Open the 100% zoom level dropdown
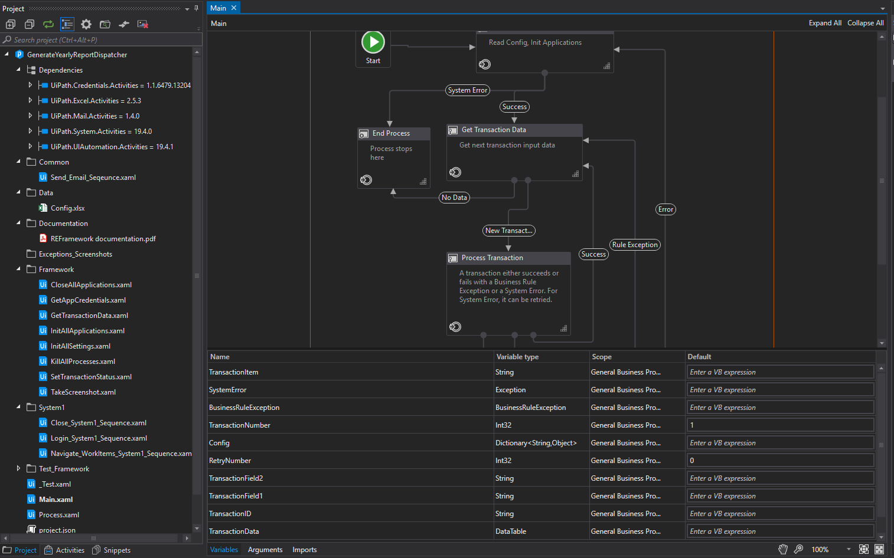The height and width of the screenshot is (558, 894). click(x=849, y=549)
